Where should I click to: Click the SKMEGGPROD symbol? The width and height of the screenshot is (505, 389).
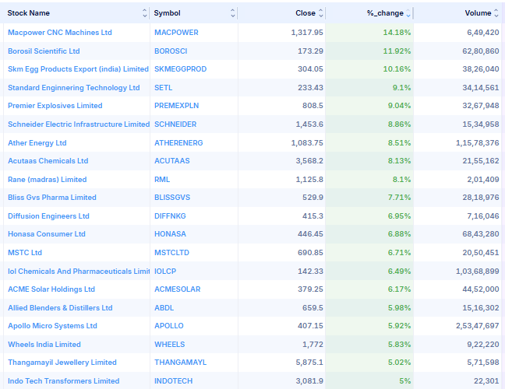pos(181,69)
